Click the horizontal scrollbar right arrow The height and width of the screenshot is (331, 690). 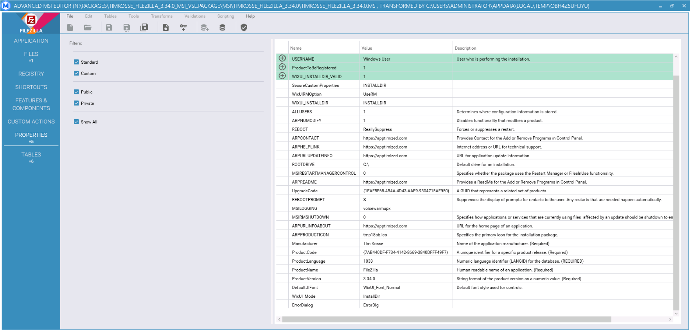coord(670,319)
